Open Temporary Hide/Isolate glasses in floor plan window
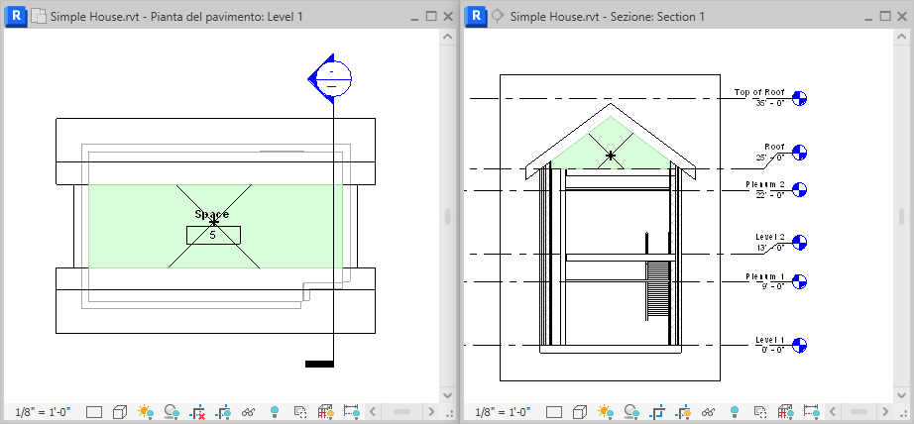 (x=249, y=412)
